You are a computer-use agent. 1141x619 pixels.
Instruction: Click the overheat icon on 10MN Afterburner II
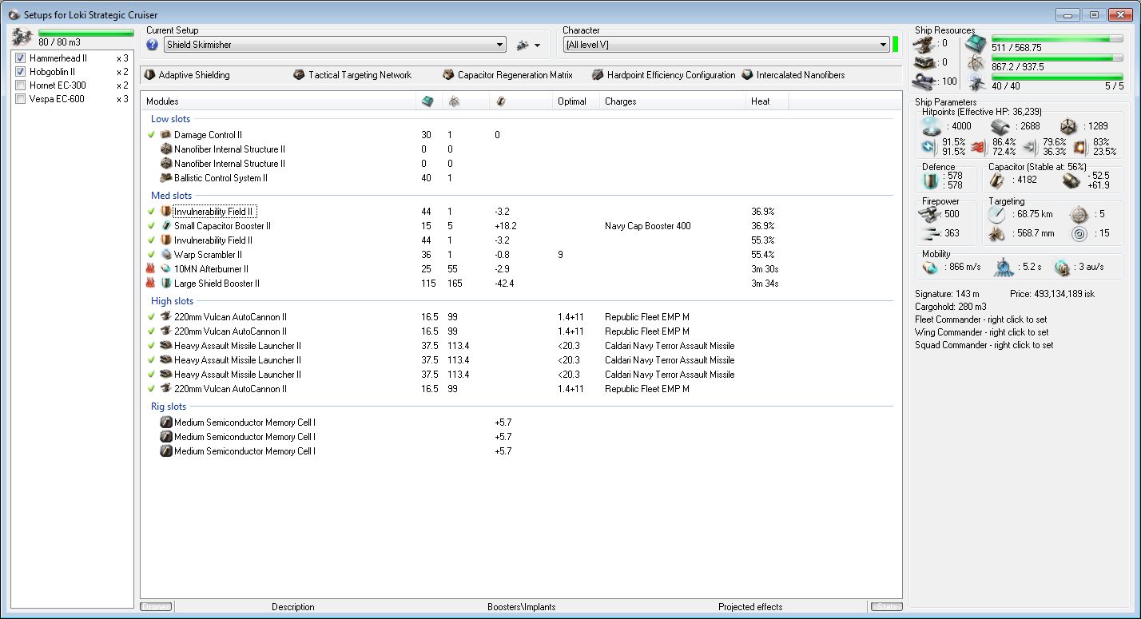[x=152, y=269]
